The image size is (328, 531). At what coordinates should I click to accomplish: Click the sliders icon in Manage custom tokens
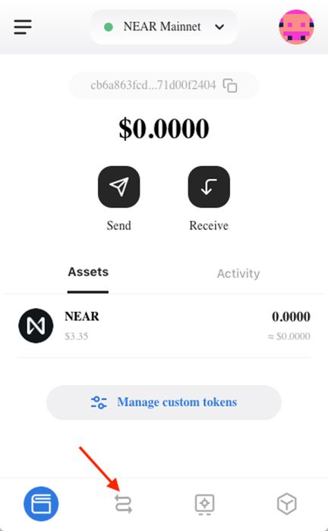pos(99,402)
